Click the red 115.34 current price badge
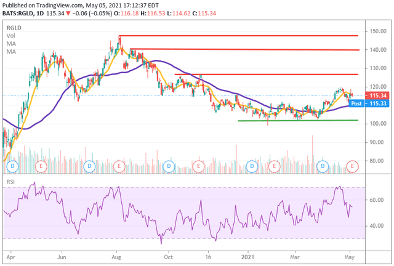 [377, 95]
